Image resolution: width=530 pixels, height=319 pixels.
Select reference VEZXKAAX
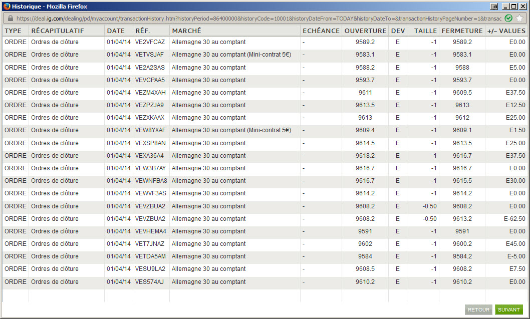pos(150,118)
